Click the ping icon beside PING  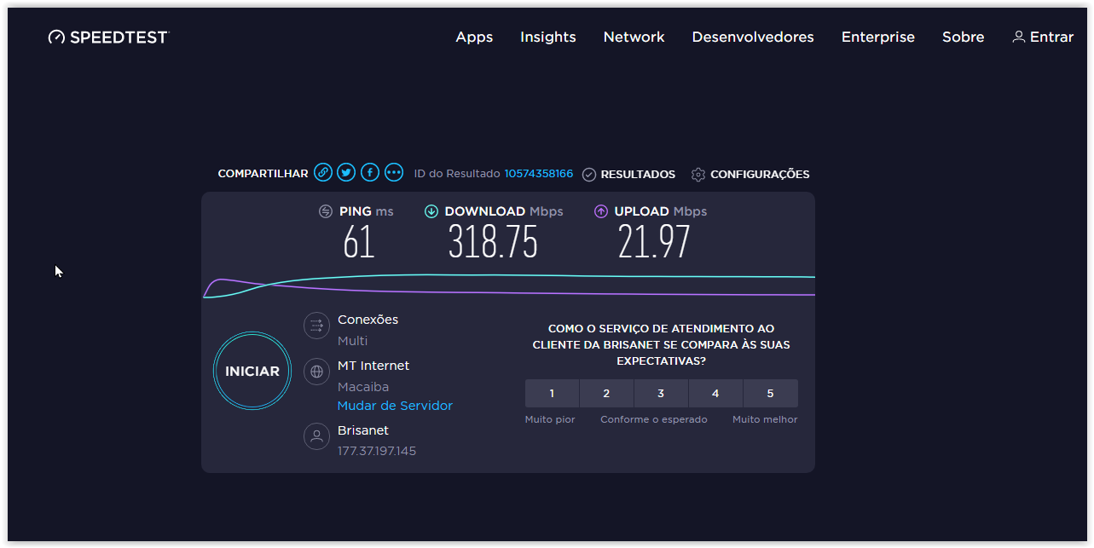pos(326,211)
